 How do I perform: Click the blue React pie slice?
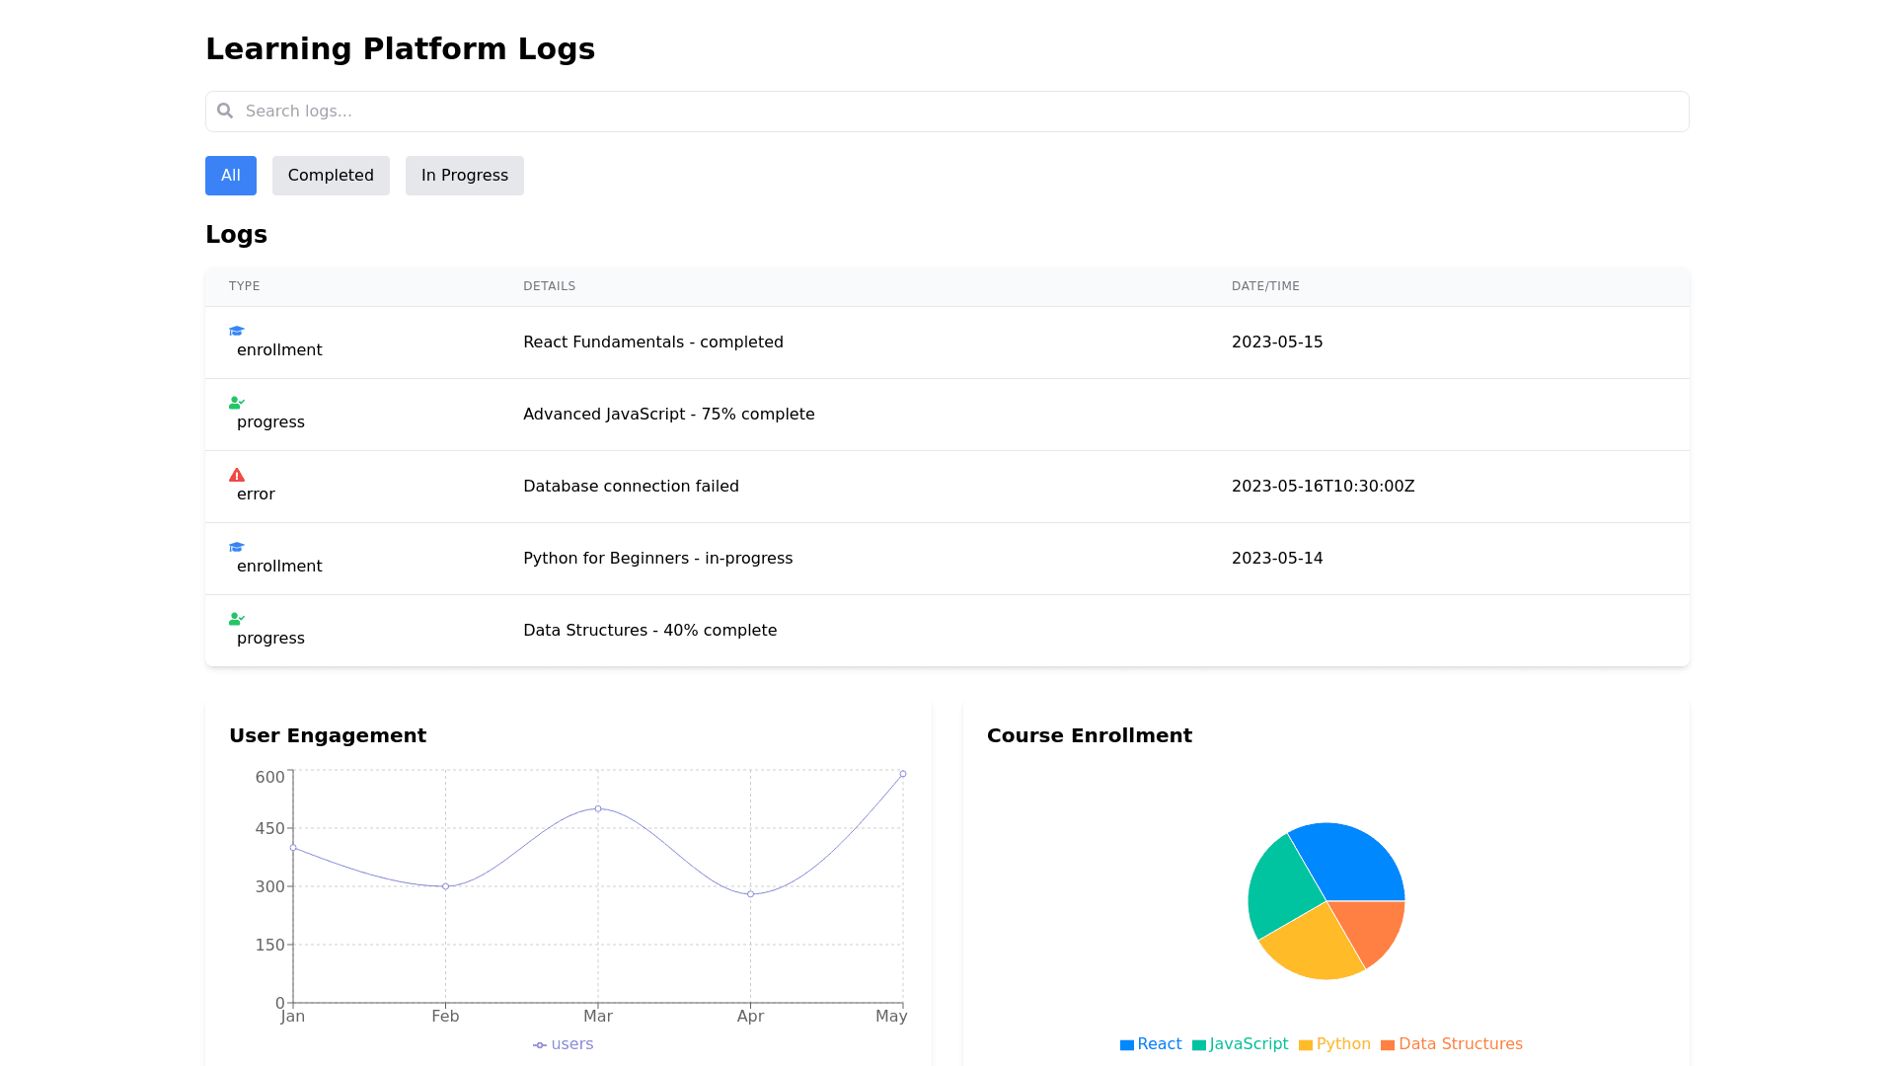coord(1352,862)
